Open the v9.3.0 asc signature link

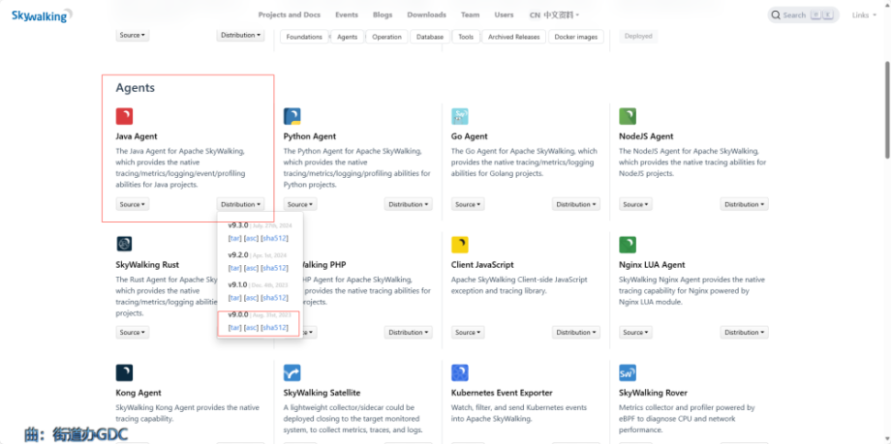(251, 239)
